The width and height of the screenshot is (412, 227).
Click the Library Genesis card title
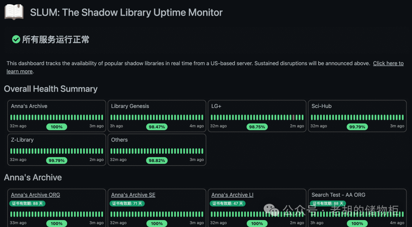click(x=130, y=106)
